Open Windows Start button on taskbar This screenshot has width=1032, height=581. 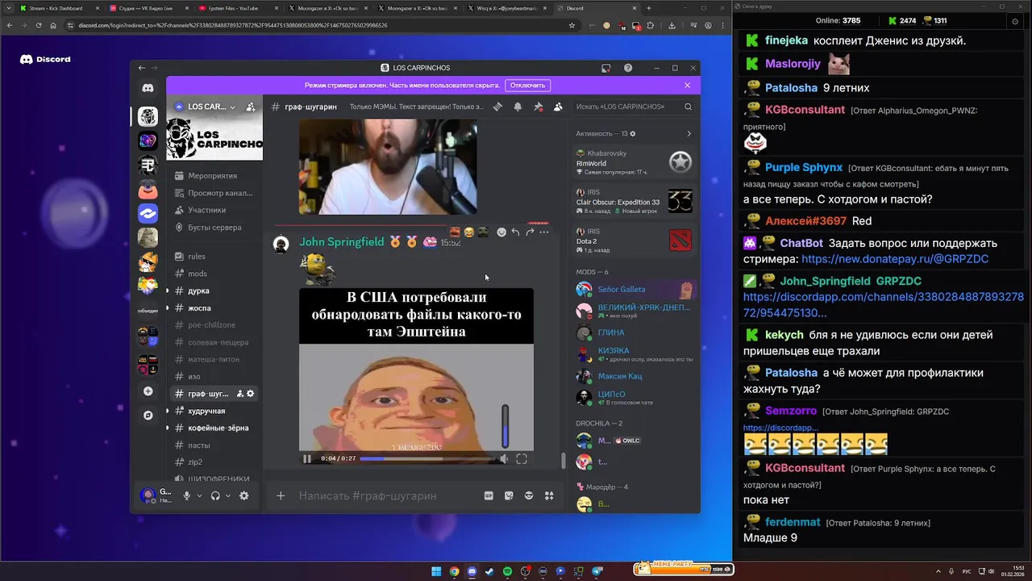click(x=436, y=571)
